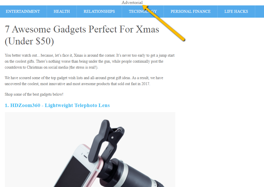Image resolution: width=264 pixels, height=187 pixels.
Task: Click the 7 Awesome Gadgets headline
Action: click(x=82, y=35)
